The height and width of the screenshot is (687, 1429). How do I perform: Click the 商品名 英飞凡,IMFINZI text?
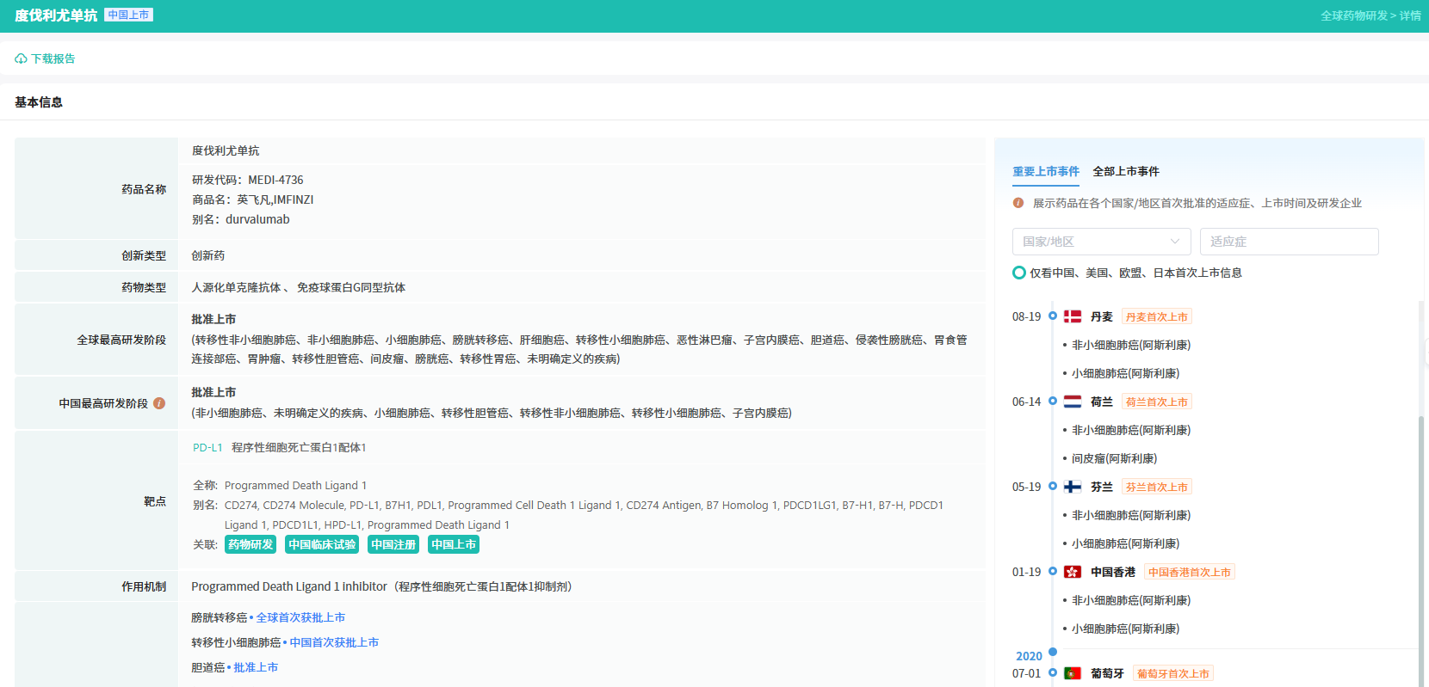(253, 199)
